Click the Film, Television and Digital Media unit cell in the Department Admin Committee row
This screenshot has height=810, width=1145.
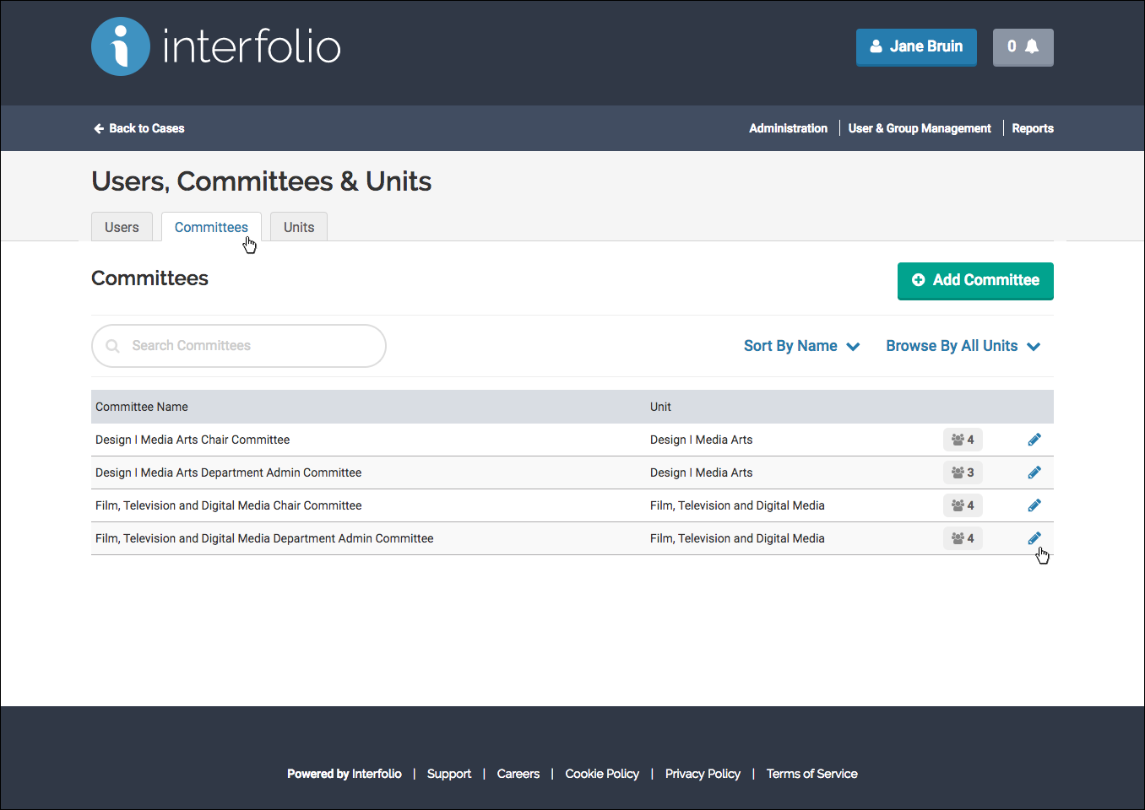click(x=737, y=538)
